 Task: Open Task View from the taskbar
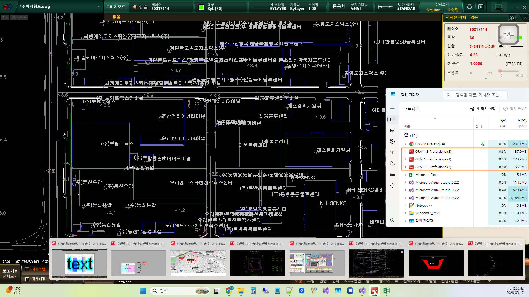[217, 291]
